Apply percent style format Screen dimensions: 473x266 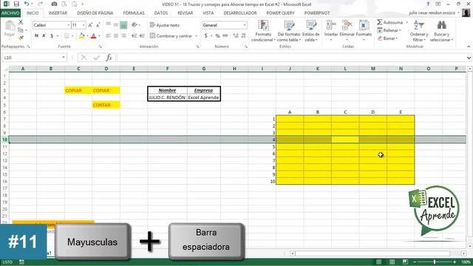tap(217, 36)
